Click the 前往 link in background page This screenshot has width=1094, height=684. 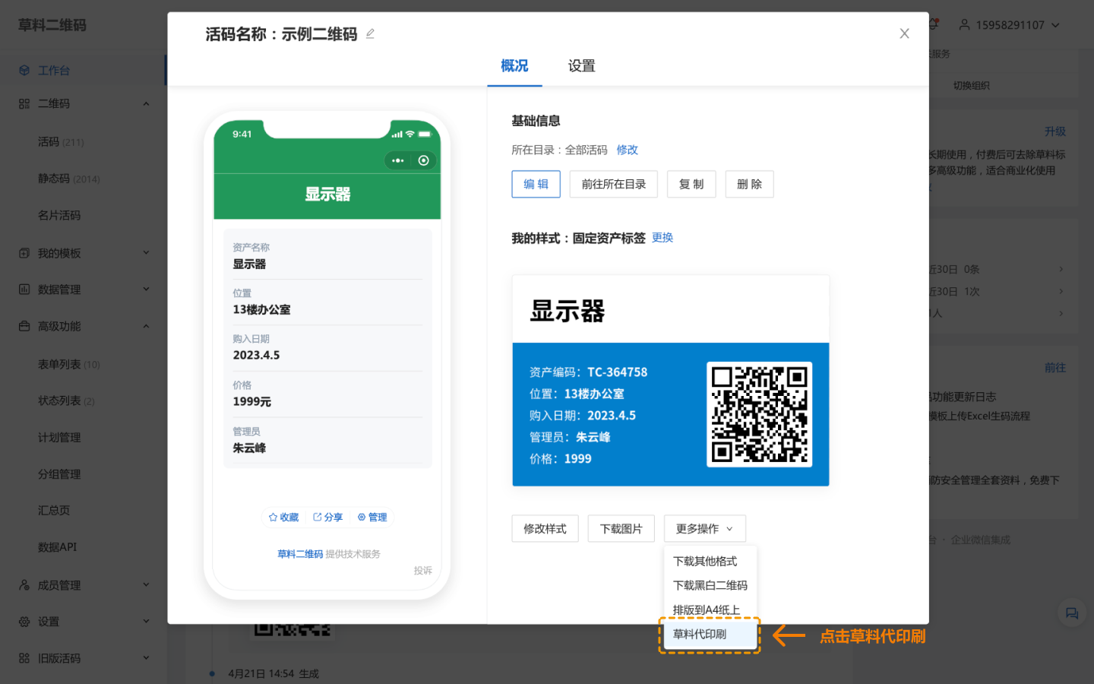pos(1055,368)
